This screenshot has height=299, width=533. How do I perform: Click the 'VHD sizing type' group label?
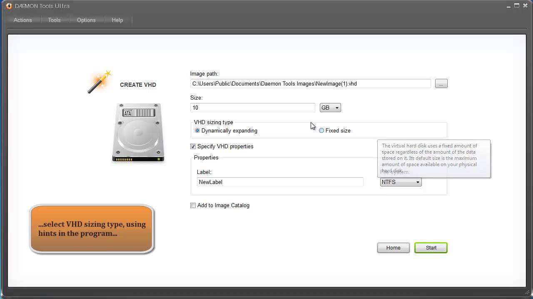pos(214,122)
